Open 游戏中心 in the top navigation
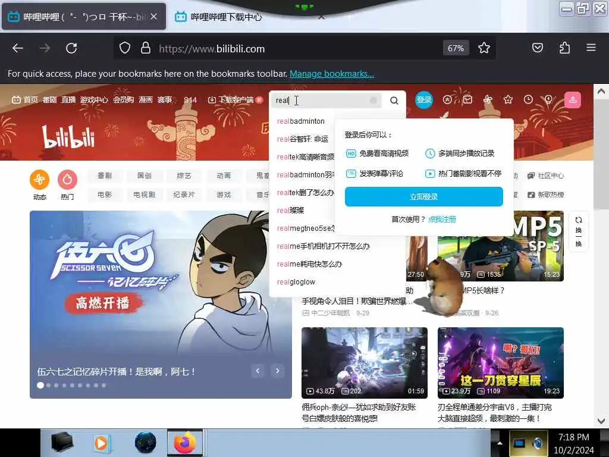The width and height of the screenshot is (609, 457). coord(95,100)
